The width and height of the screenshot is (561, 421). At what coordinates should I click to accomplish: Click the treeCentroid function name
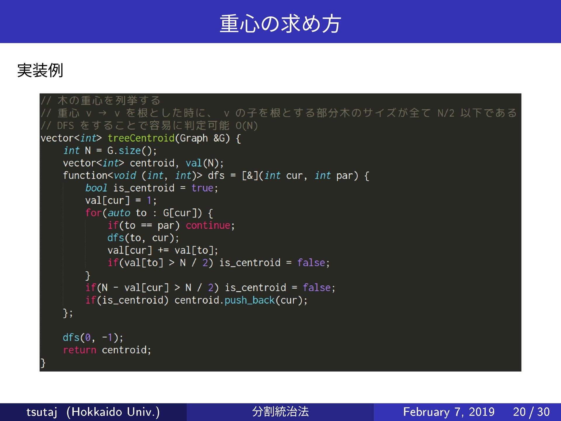pyautogui.click(x=141, y=138)
